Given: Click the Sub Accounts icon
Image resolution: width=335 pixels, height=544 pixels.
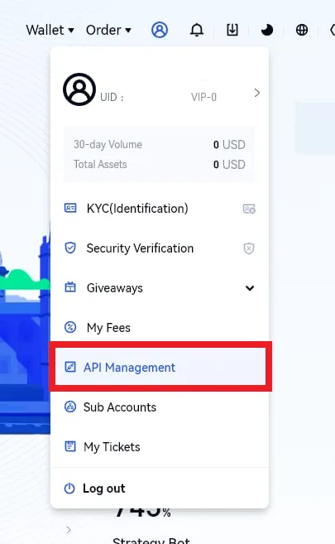Looking at the screenshot, I should [x=70, y=407].
